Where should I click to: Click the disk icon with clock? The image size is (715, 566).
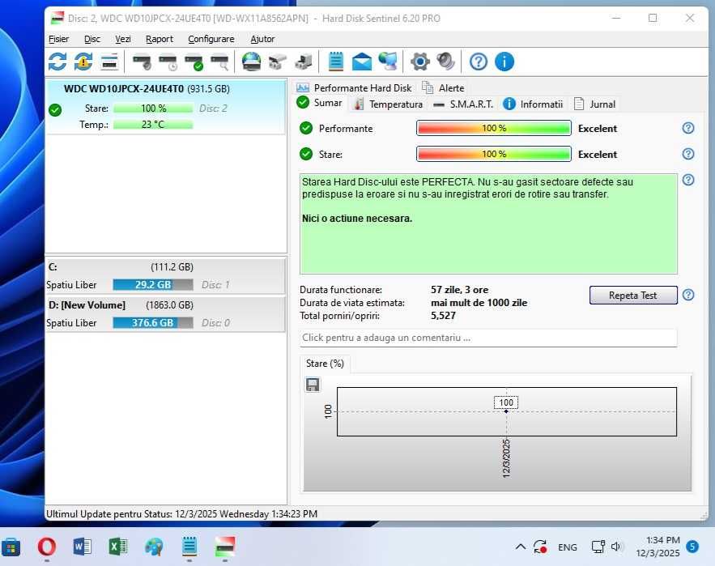[168, 62]
